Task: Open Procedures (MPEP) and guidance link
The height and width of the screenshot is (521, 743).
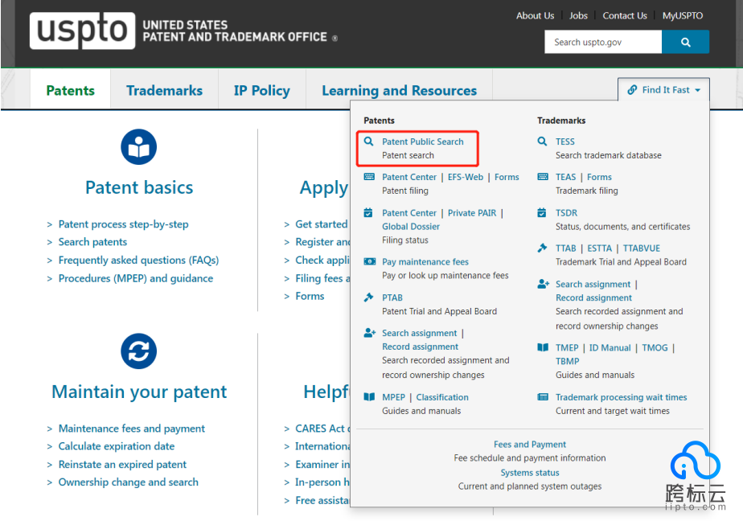Action: pos(136,278)
